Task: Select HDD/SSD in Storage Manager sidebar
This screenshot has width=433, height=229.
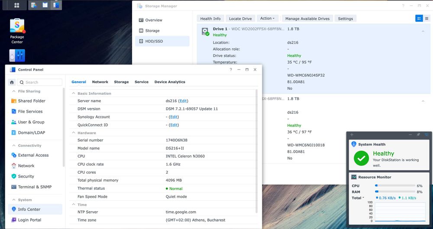Action: pos(162,41)
